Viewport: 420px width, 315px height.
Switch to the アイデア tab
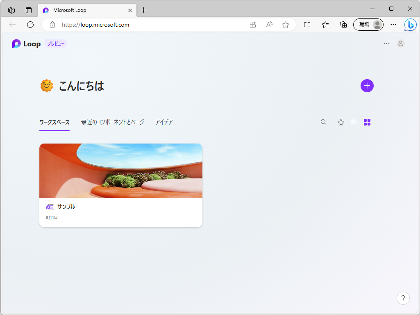click(164, 122)
